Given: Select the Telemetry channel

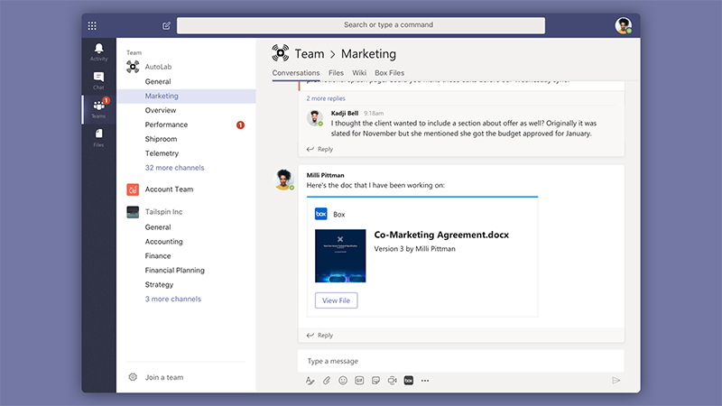Looking at the screenshot, I should (162, 153).
